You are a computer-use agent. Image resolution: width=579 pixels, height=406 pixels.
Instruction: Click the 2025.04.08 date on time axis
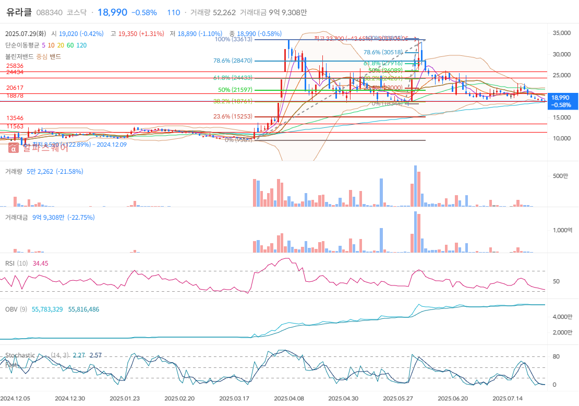(289, 398)
